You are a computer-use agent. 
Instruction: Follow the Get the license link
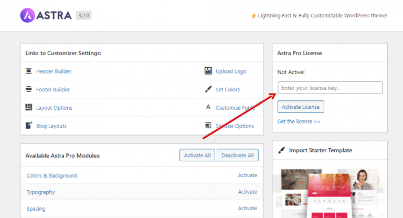tap(299, 121)
